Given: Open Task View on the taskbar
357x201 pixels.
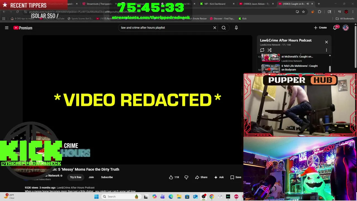Looking at the screenshot, I should (x=146, y=197).
